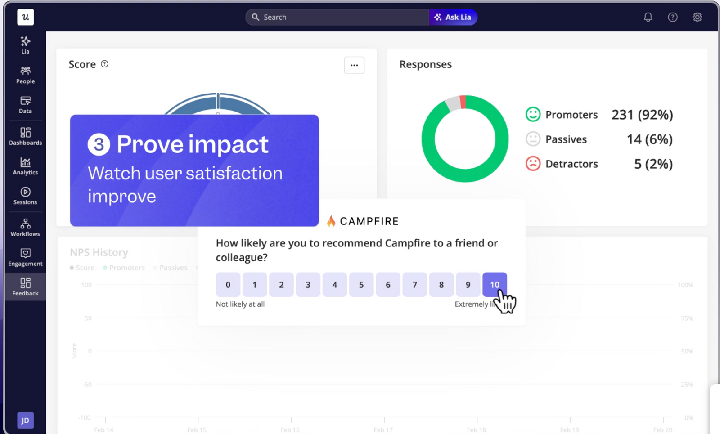
Task: Select rating 6 in the survey
Action: [388, 285]
